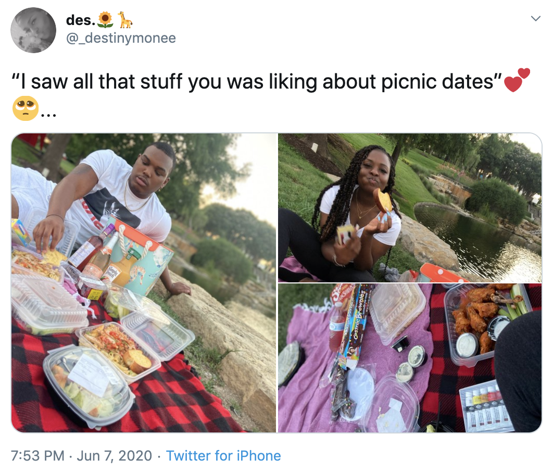Open the 7:53 PM timestamp
553x471 pixels.
click(37, 455)
